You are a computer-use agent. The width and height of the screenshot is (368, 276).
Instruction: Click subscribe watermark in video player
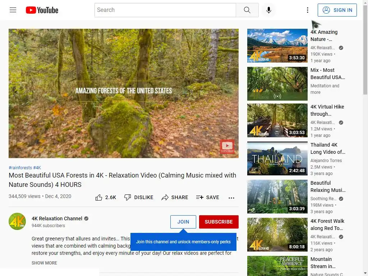tap(227, 147)
